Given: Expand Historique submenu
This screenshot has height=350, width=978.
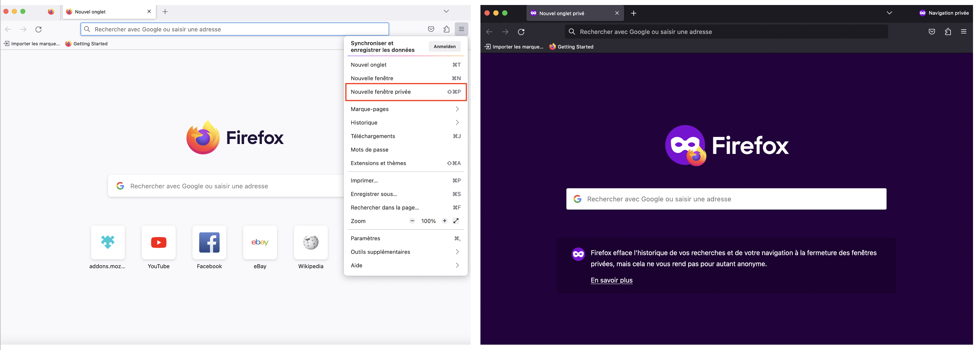Looking at the screenshot, I should coord(406,123).
